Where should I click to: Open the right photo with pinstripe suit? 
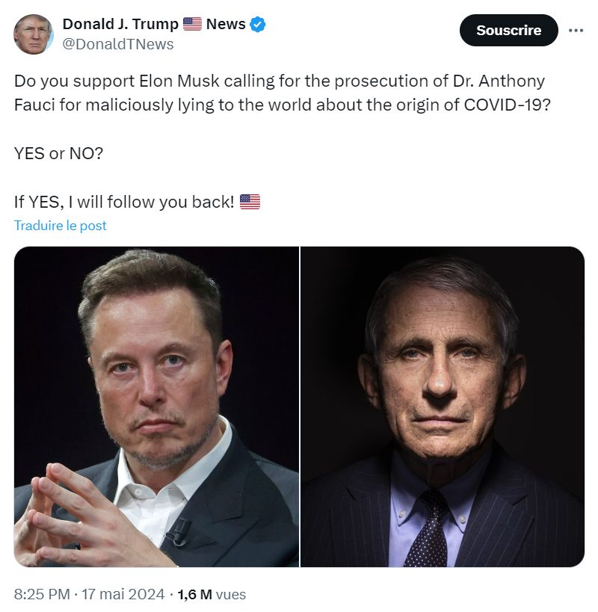[x=443, y=407]
